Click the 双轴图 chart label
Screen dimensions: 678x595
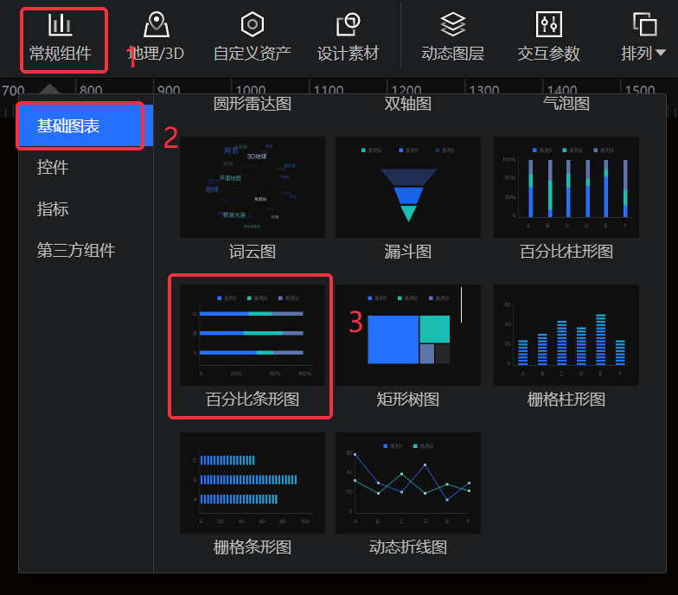pos(408,104)
